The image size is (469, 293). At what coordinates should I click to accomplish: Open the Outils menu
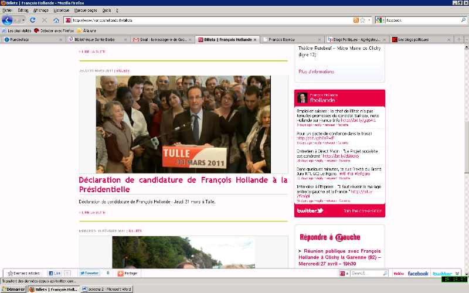point(107,10)
